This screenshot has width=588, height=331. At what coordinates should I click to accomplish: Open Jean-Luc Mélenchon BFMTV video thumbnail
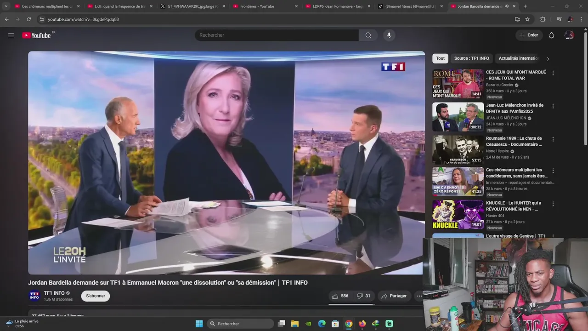click(x=458, y=117)
